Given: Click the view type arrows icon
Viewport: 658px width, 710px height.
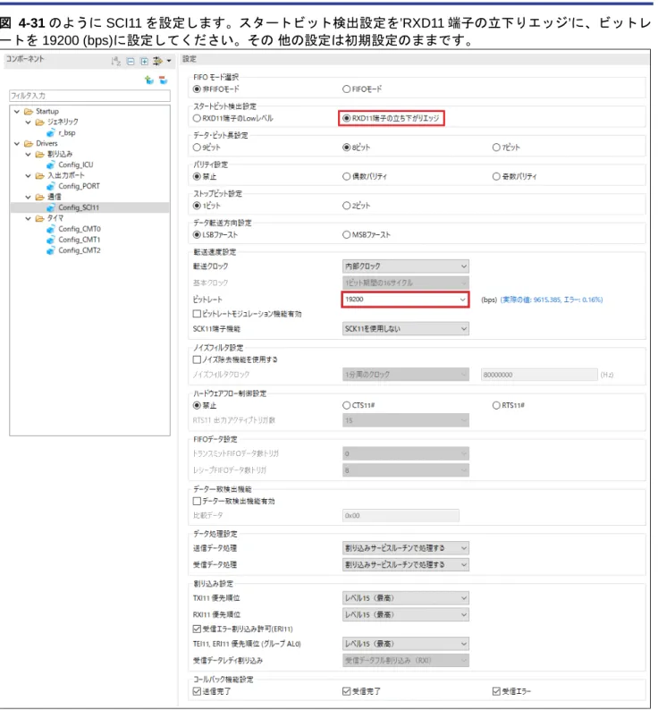Looking at the screenshot, I should (x=157, y=61).
